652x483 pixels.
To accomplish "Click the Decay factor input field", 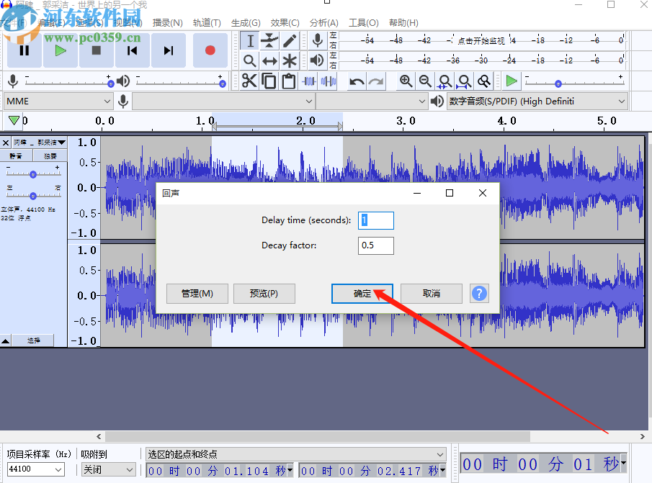I will tap(375, 245).
